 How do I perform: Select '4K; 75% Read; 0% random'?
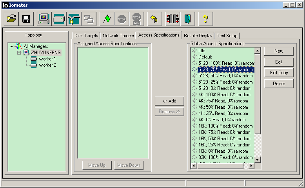pos(223,101)
